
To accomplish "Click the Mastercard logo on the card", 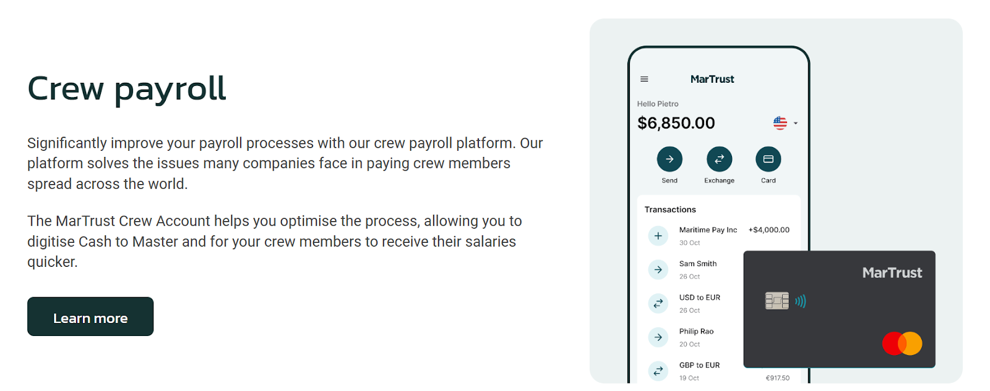I will pyautogui.click(x=902, y=343).
